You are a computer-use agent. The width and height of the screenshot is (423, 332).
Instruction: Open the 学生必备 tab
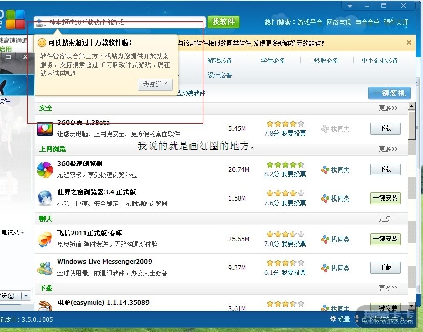pyautogui.click(x=273, y=61)
